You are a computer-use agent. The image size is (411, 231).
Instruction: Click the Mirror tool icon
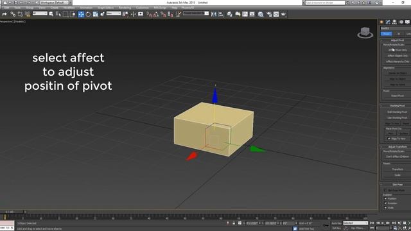pyautogui.click(x=214, y=14)
